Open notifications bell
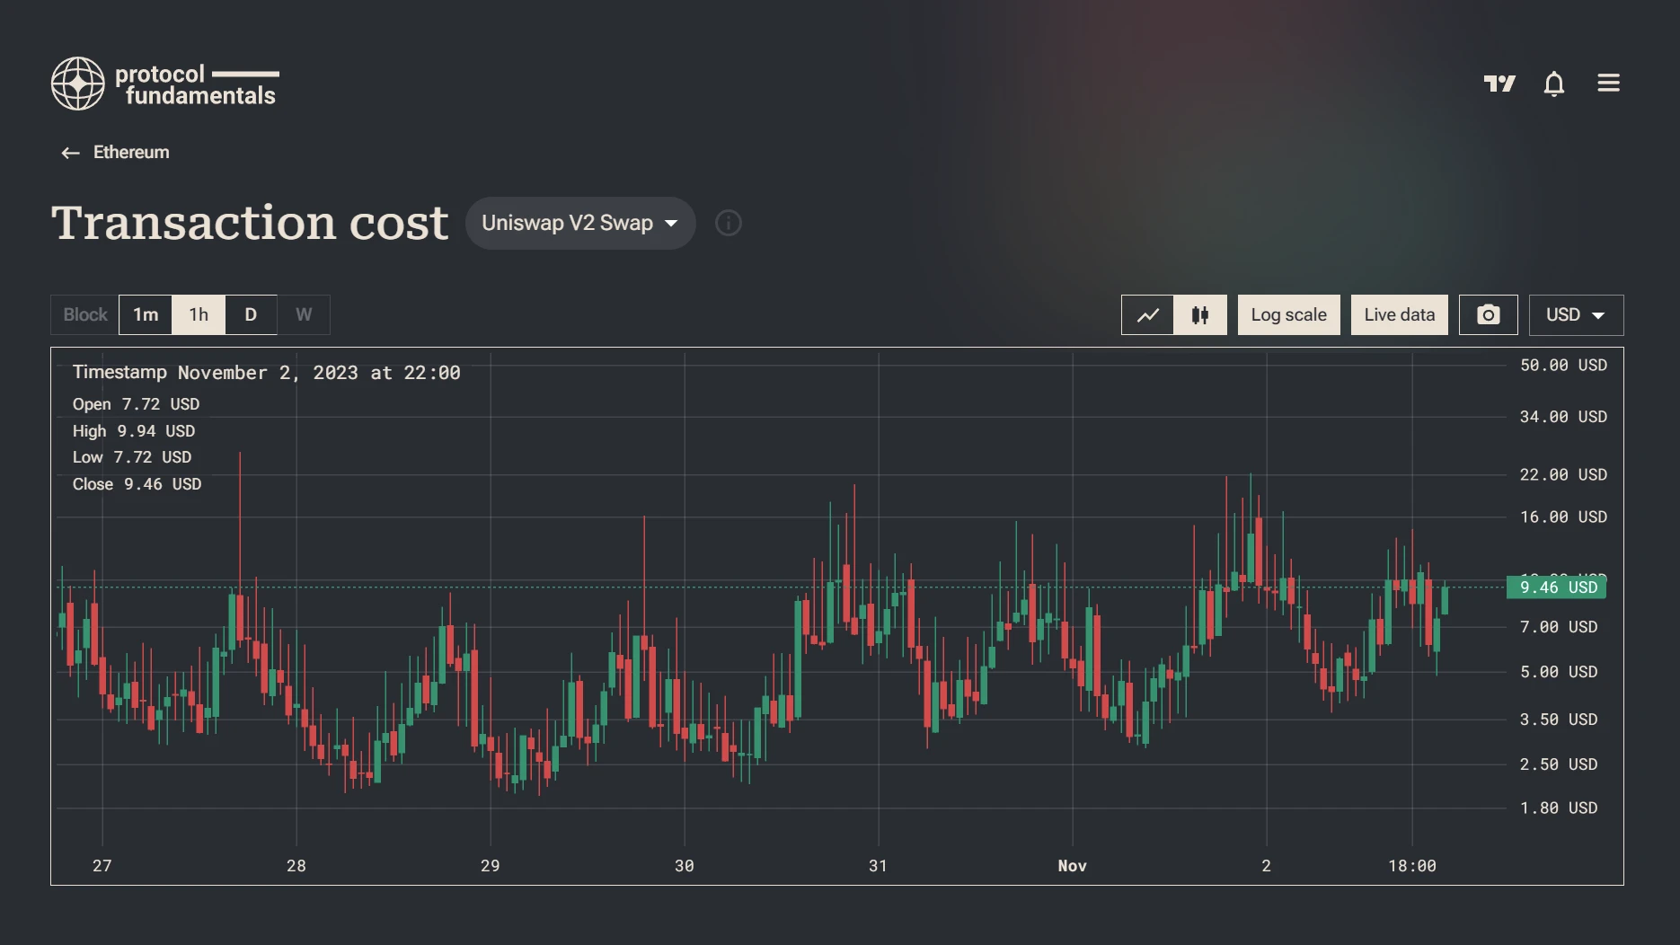The width and height of the screenshot is (1680, 945). pyautogui.click(x=1553, y=84)
